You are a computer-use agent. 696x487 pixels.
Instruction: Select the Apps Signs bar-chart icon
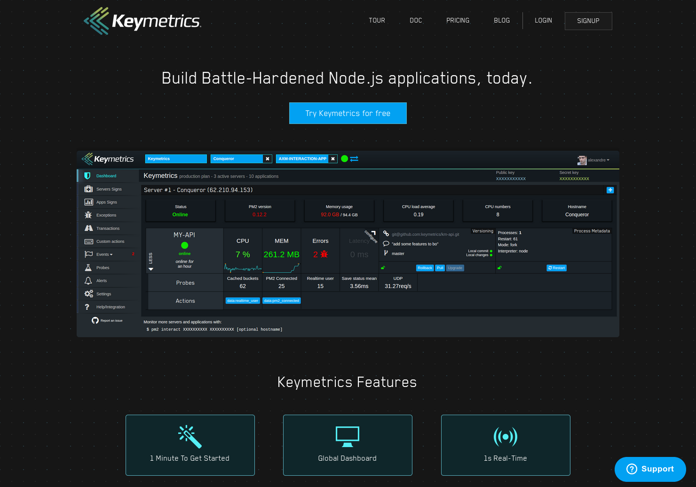tap(88, 202)
